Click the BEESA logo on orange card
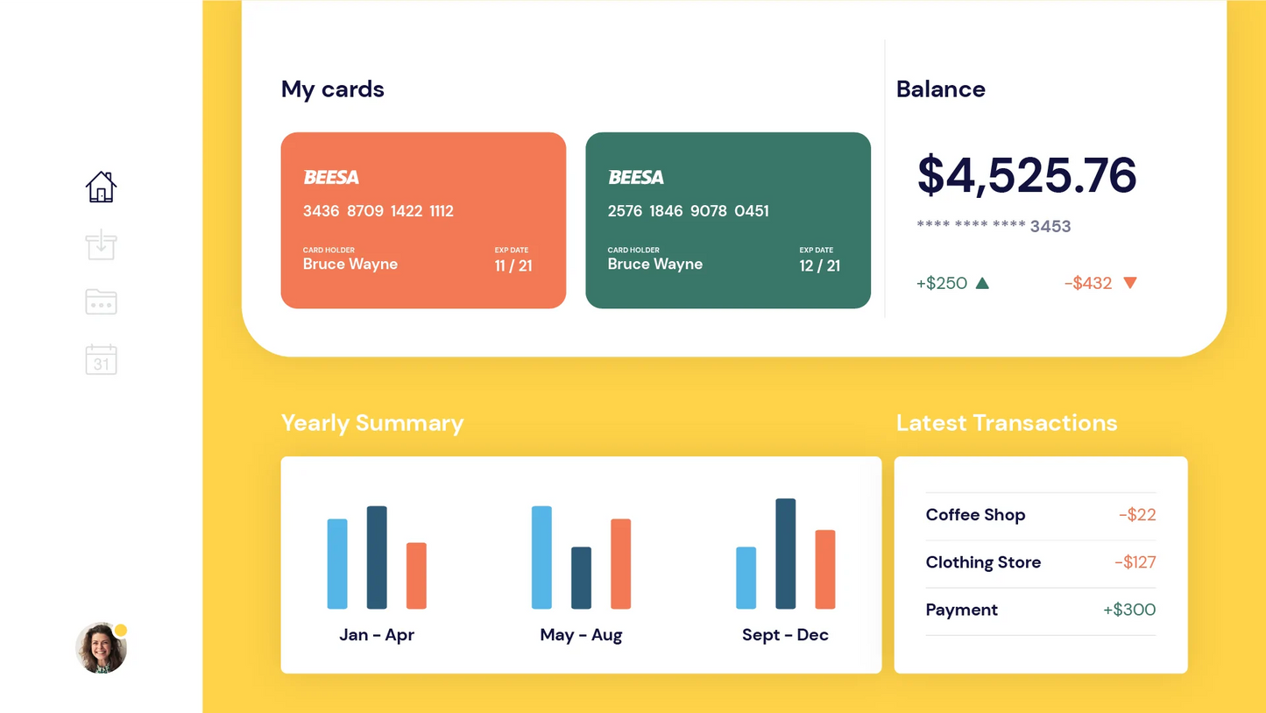This screenshot has height=713, width=1266. tap(331, 177)
